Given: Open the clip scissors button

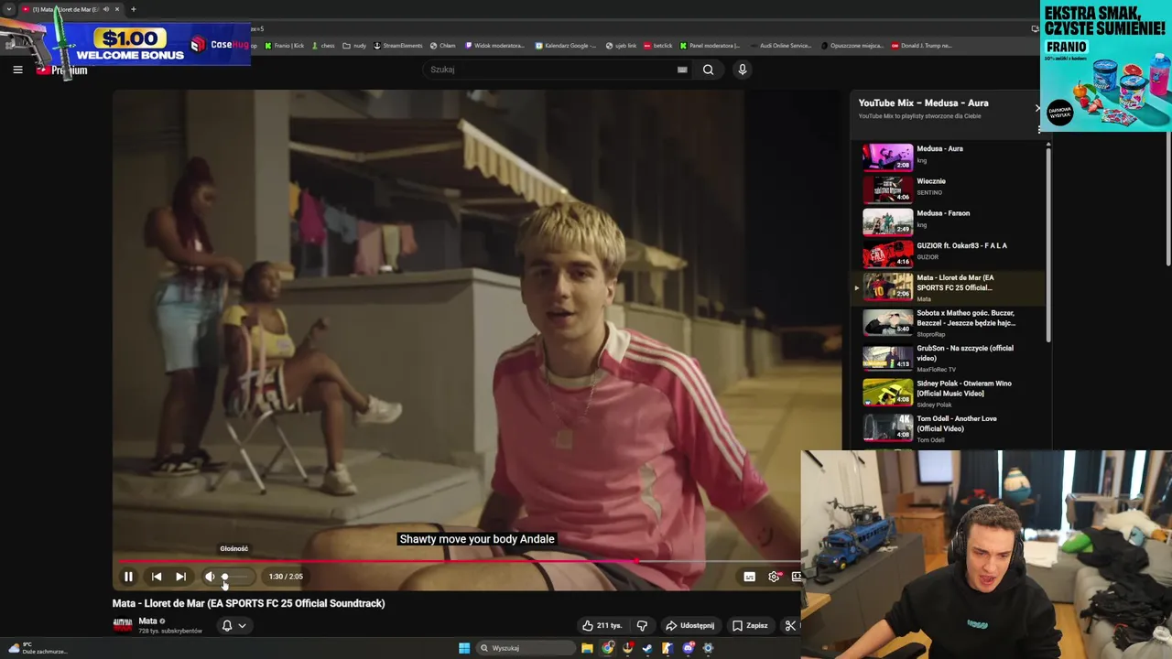Looking at the screenshot, I should point(790,626).
